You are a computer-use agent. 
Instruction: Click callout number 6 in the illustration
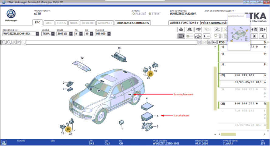tap(157, 126)
